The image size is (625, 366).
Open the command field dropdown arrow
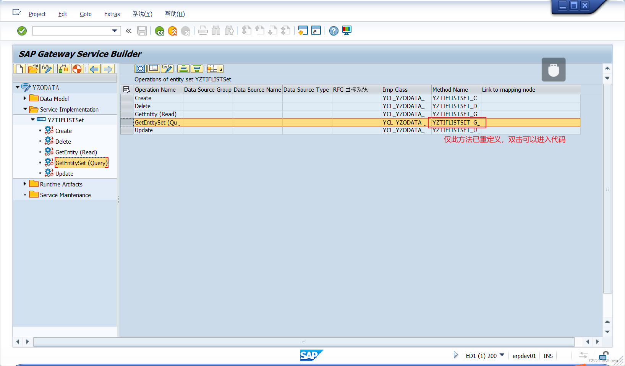pyautogui.click(x=115, y=31)
